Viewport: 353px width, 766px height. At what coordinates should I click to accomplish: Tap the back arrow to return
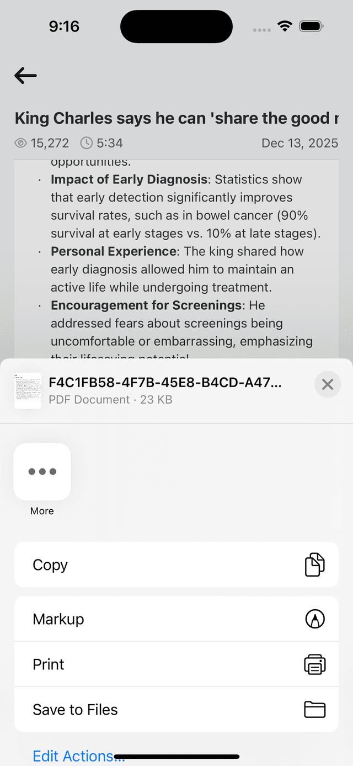(25, 76)
